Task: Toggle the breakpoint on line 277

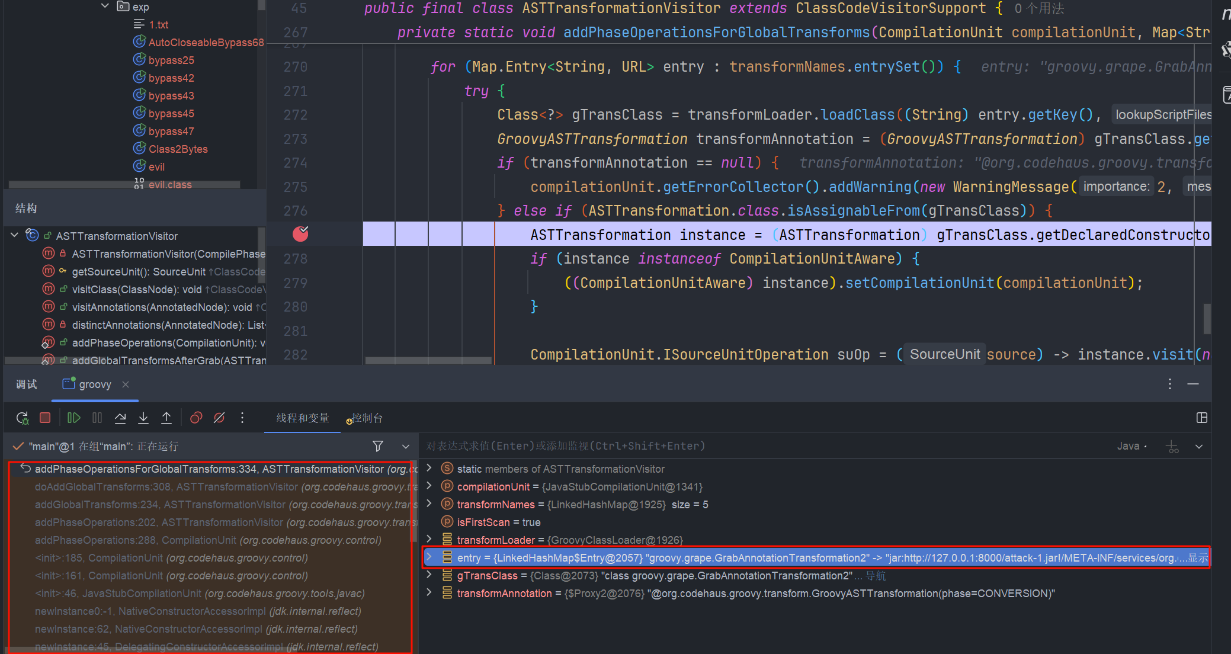Action: (300, 235)
